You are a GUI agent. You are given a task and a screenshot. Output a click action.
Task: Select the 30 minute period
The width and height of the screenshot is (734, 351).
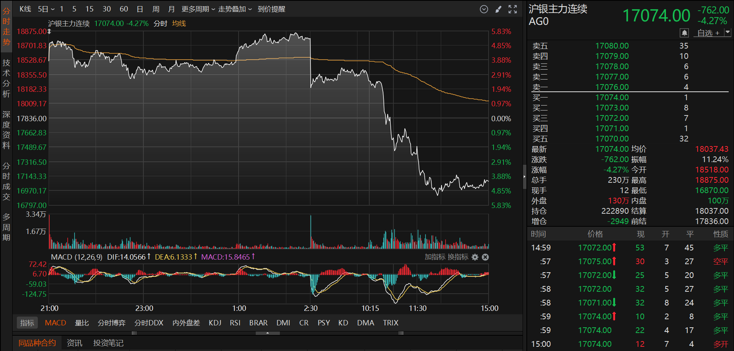point(107,9)
